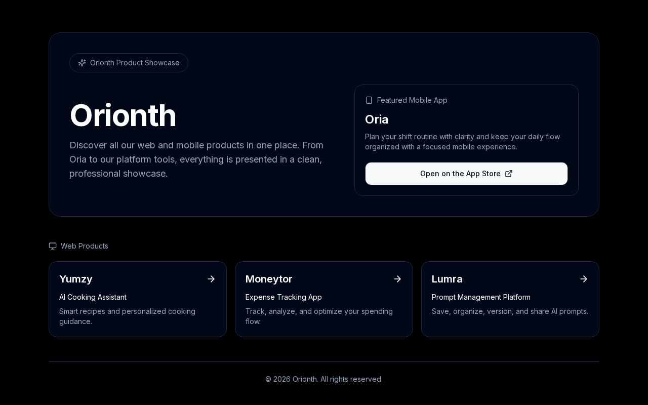Click the large Orionth heading
648x405 pixels.
[123, 115]
